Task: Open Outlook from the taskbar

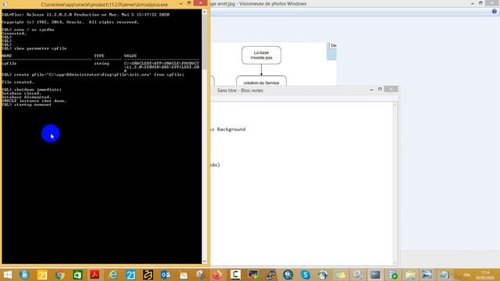Action: tap(165, 275)
